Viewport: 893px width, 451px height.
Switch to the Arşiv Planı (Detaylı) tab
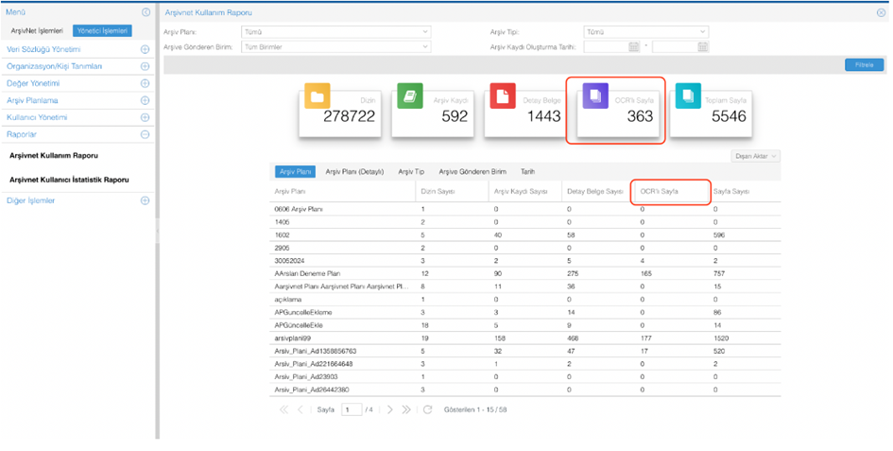(354, 172)
